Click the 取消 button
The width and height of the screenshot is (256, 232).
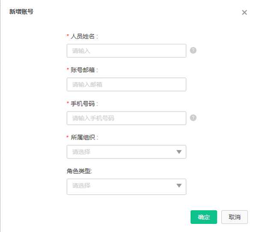pos(235,217)
